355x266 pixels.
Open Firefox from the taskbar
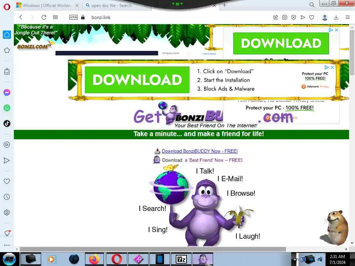tap(94, 259)
